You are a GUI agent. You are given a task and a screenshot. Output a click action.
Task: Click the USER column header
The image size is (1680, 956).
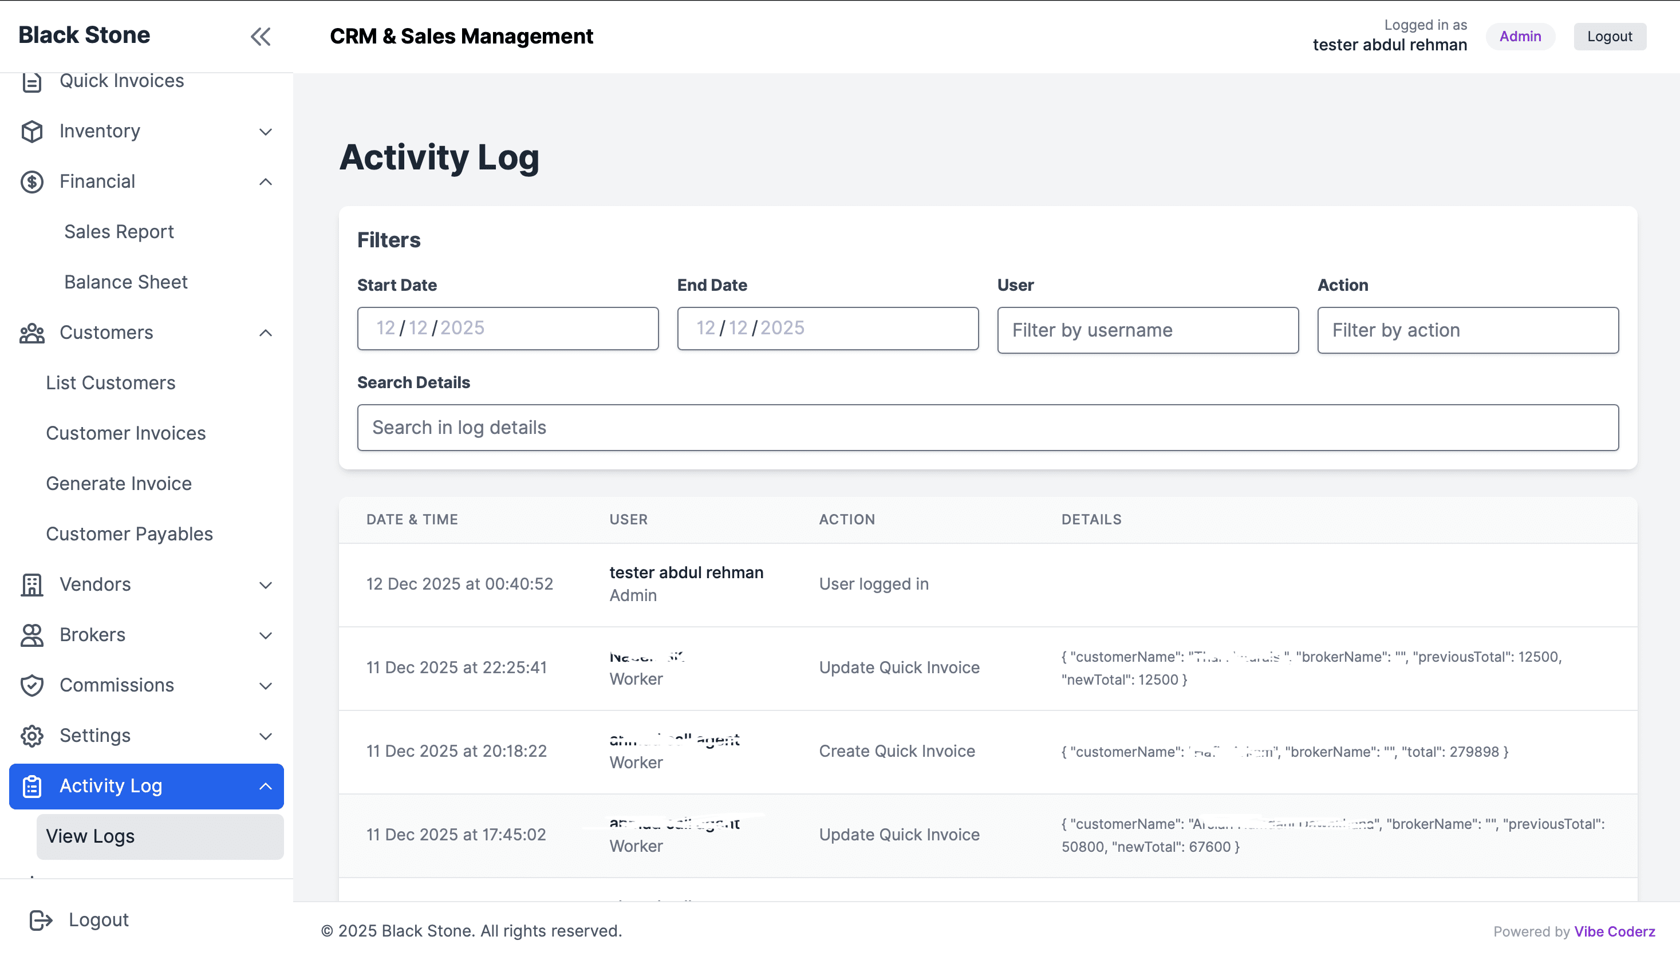point(629,519)
